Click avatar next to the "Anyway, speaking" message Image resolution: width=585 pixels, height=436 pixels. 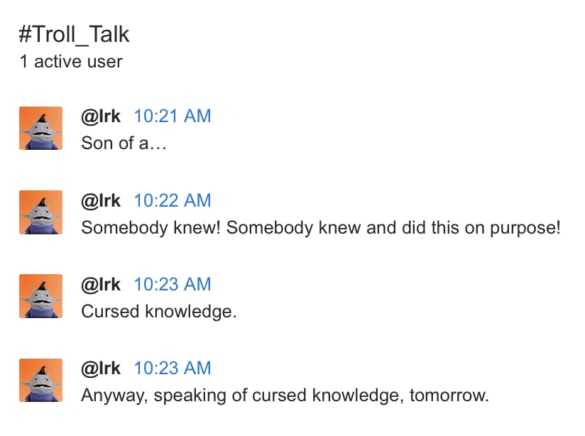click(40, 380)
